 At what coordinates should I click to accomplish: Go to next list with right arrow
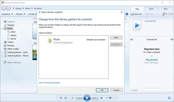(172, 39)
